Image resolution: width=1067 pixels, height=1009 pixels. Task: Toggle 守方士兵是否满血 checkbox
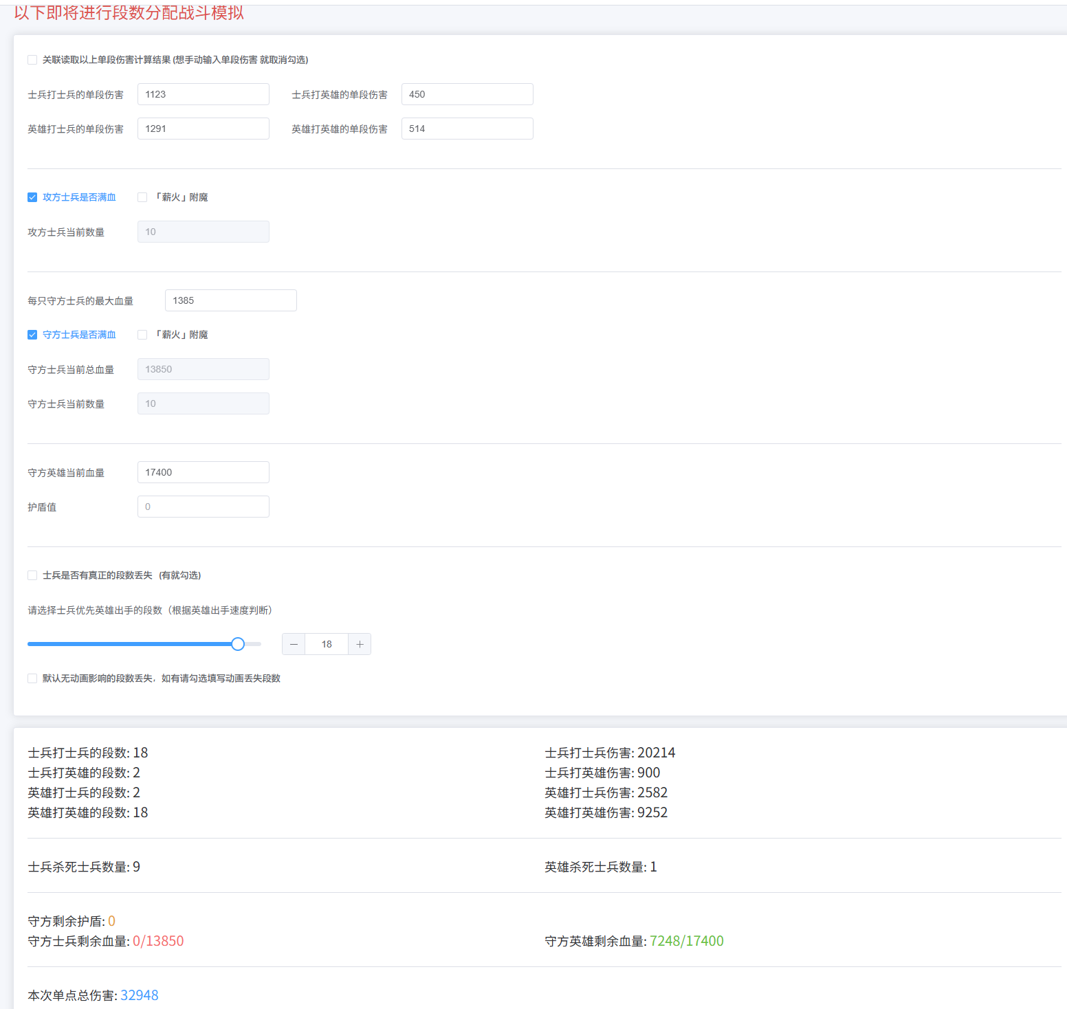32,335
